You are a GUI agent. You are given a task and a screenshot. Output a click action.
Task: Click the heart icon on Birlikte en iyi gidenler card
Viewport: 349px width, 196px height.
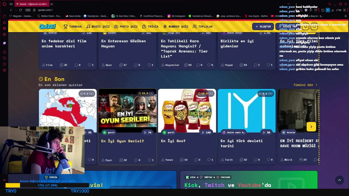point(269,65)
